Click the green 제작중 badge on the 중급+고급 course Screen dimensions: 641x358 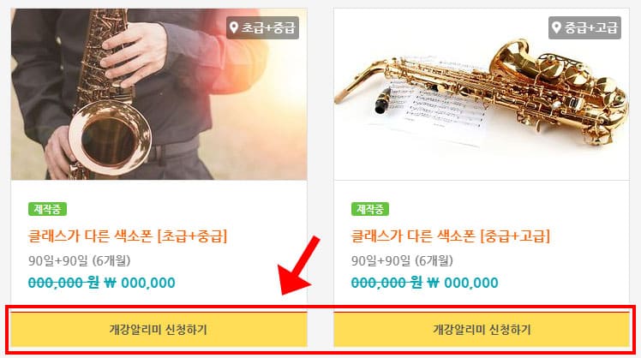pyautogui.click(x=370, y=209)
